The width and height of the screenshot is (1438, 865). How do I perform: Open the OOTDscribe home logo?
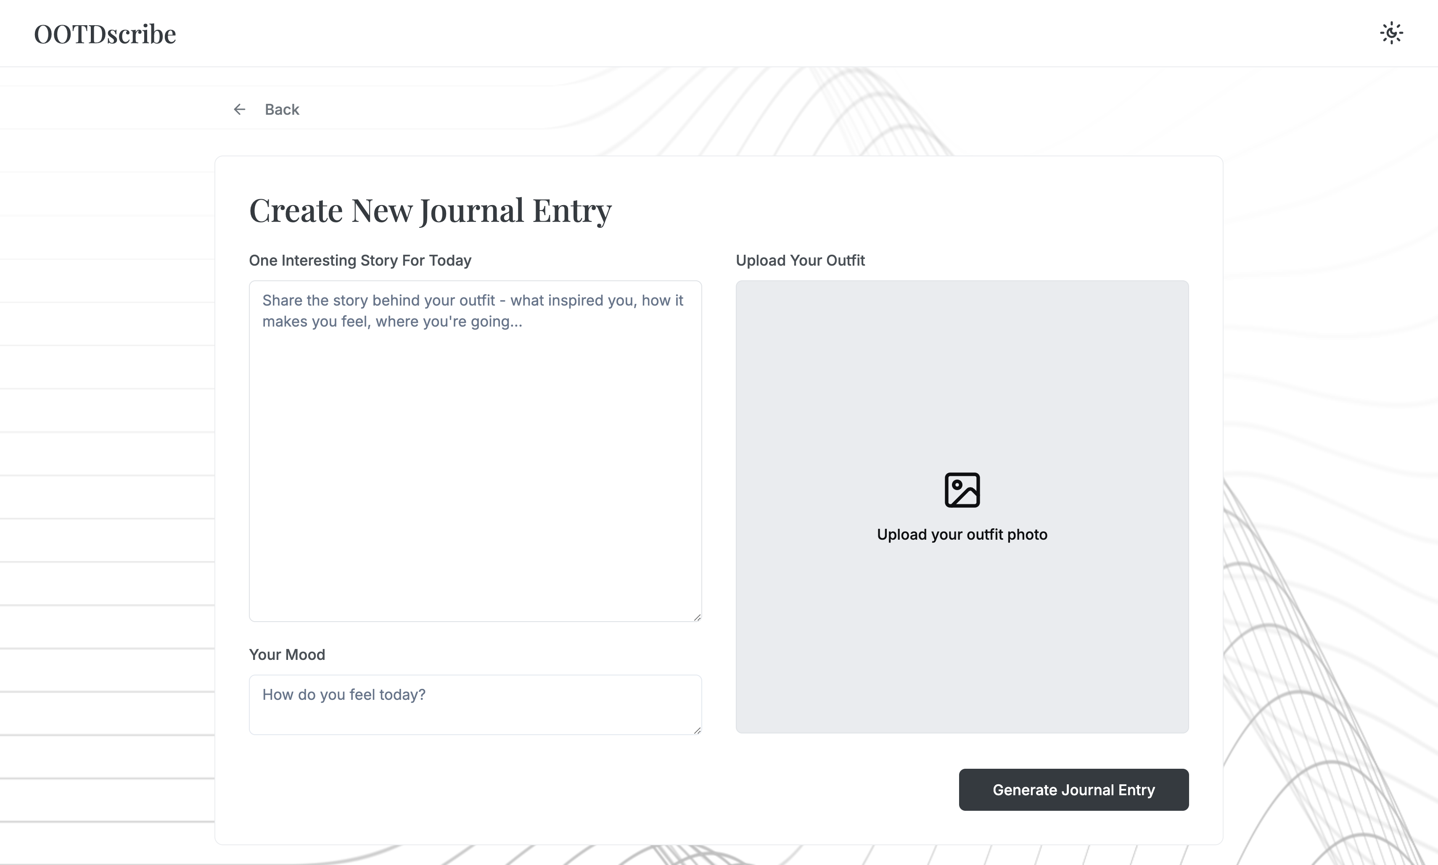coord(105,34)
